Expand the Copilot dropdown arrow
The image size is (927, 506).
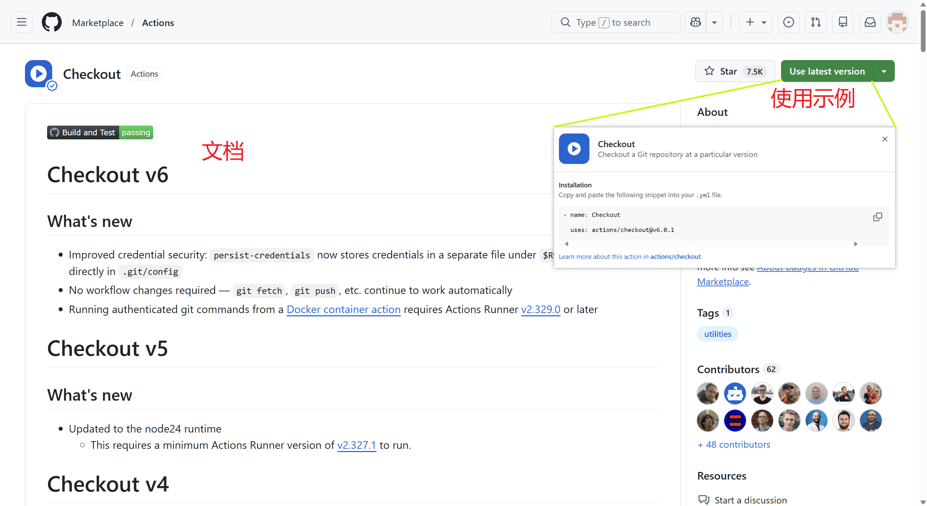(714, 22)
